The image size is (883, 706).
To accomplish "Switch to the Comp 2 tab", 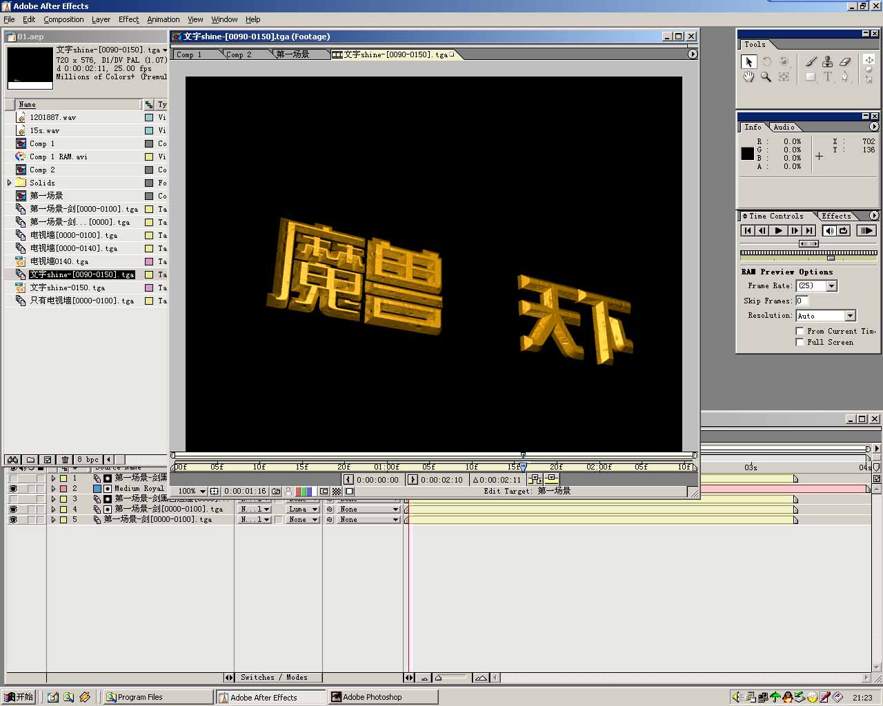I will coord(239,54).
